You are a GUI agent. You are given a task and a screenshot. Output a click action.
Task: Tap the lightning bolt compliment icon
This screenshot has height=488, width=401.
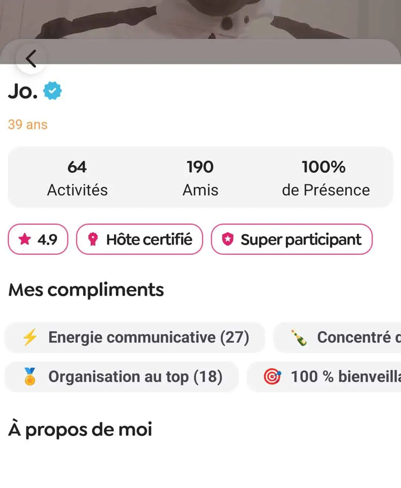(x=30, y=337)
